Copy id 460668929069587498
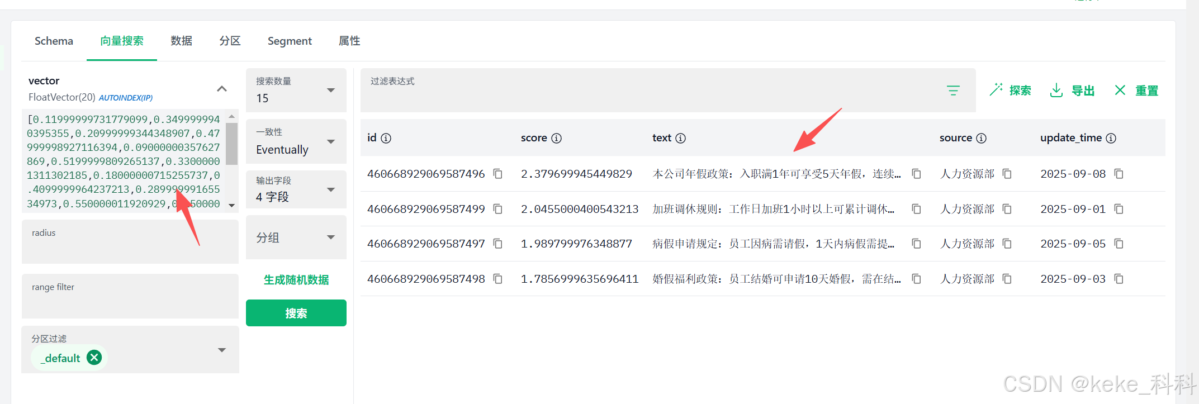Image resolution: width=1199 pixels, height=404 pixels. coord(497,279)
